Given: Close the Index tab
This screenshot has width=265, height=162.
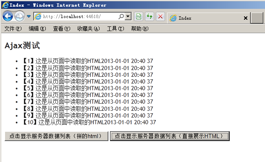Looking at the screenshot, I should [246, 18].
